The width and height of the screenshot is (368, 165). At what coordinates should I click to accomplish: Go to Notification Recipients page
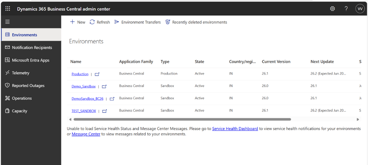point(31,47)
